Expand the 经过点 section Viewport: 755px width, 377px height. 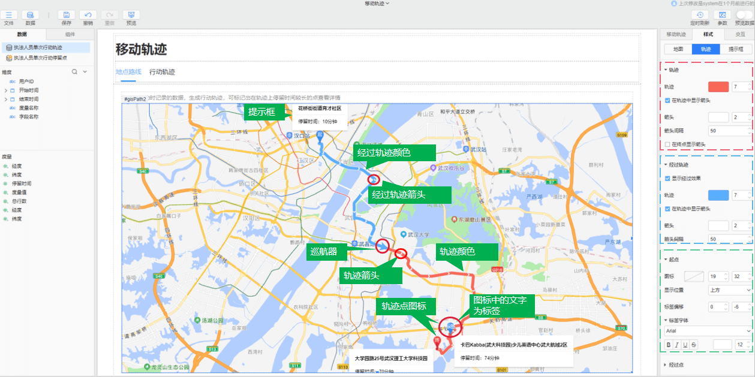point(666,364)
